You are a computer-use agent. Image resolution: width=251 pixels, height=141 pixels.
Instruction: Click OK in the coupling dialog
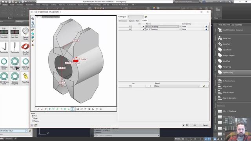point(195,125)
